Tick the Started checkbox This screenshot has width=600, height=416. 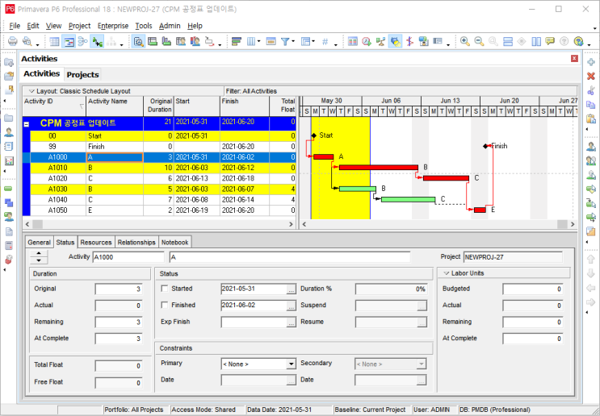pyautogui.click(x=165, y=289)
